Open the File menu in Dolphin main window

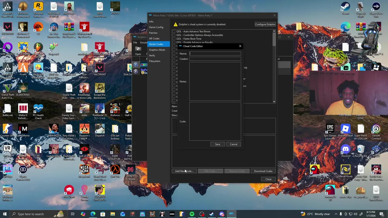135,43
